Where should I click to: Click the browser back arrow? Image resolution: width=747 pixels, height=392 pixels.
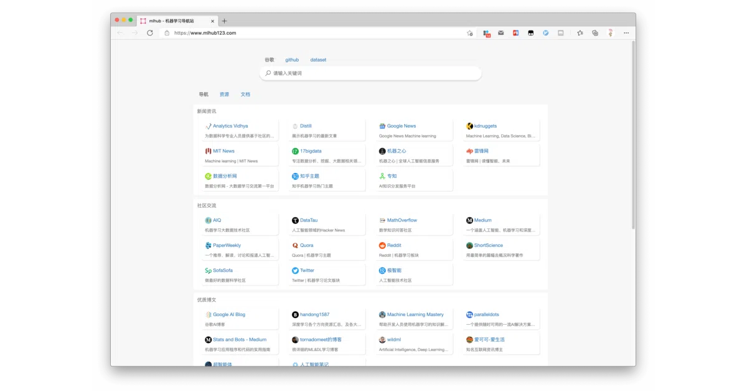[x=120, y=33]
